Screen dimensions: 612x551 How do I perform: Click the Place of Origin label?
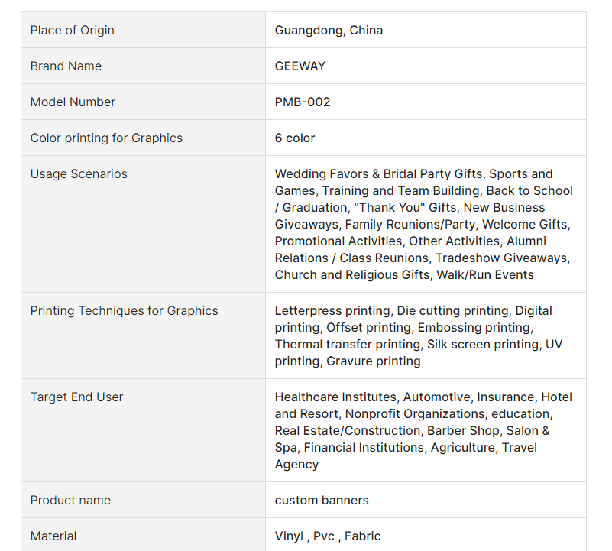tap(73, 31)
